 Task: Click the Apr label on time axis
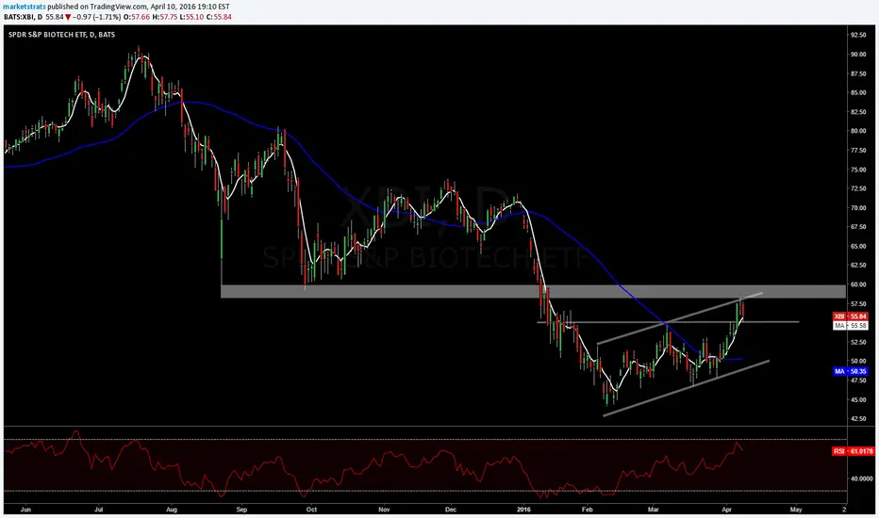click(726, 510)
